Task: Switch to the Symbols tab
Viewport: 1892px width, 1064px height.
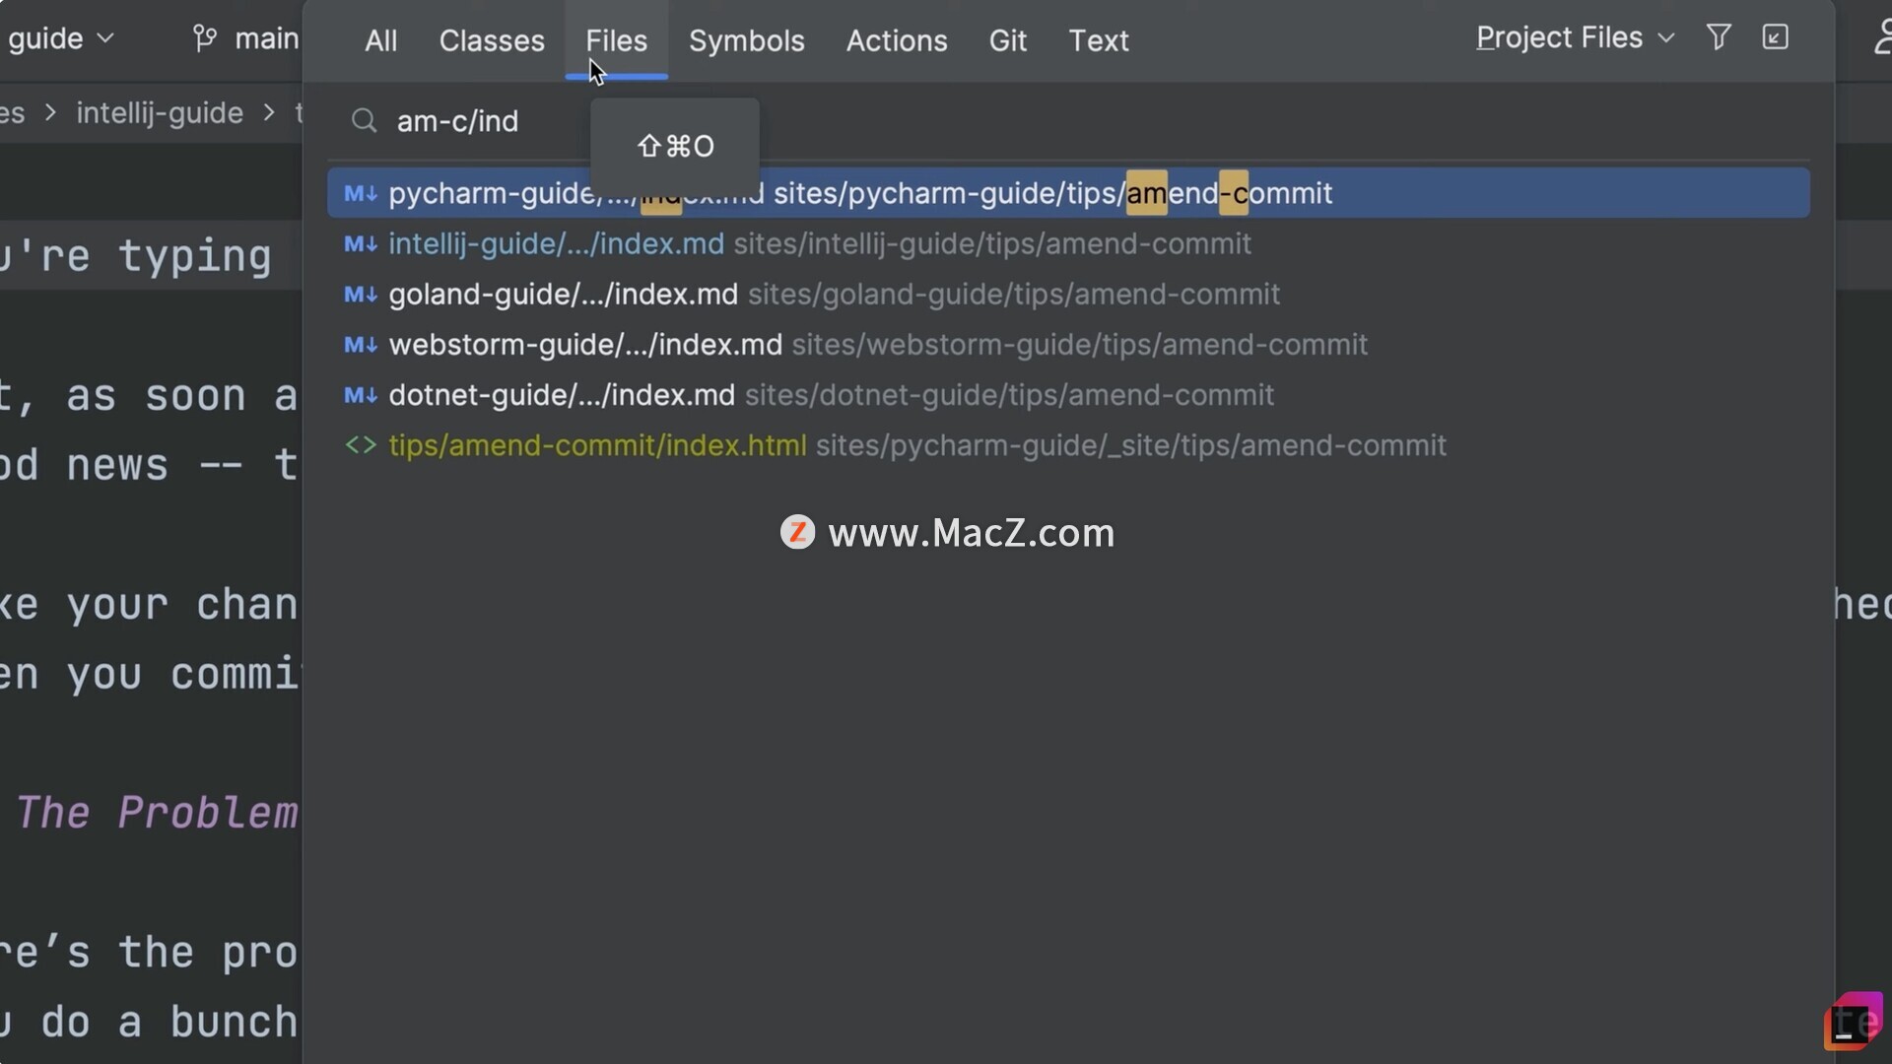Action: (x=746, y=40)
